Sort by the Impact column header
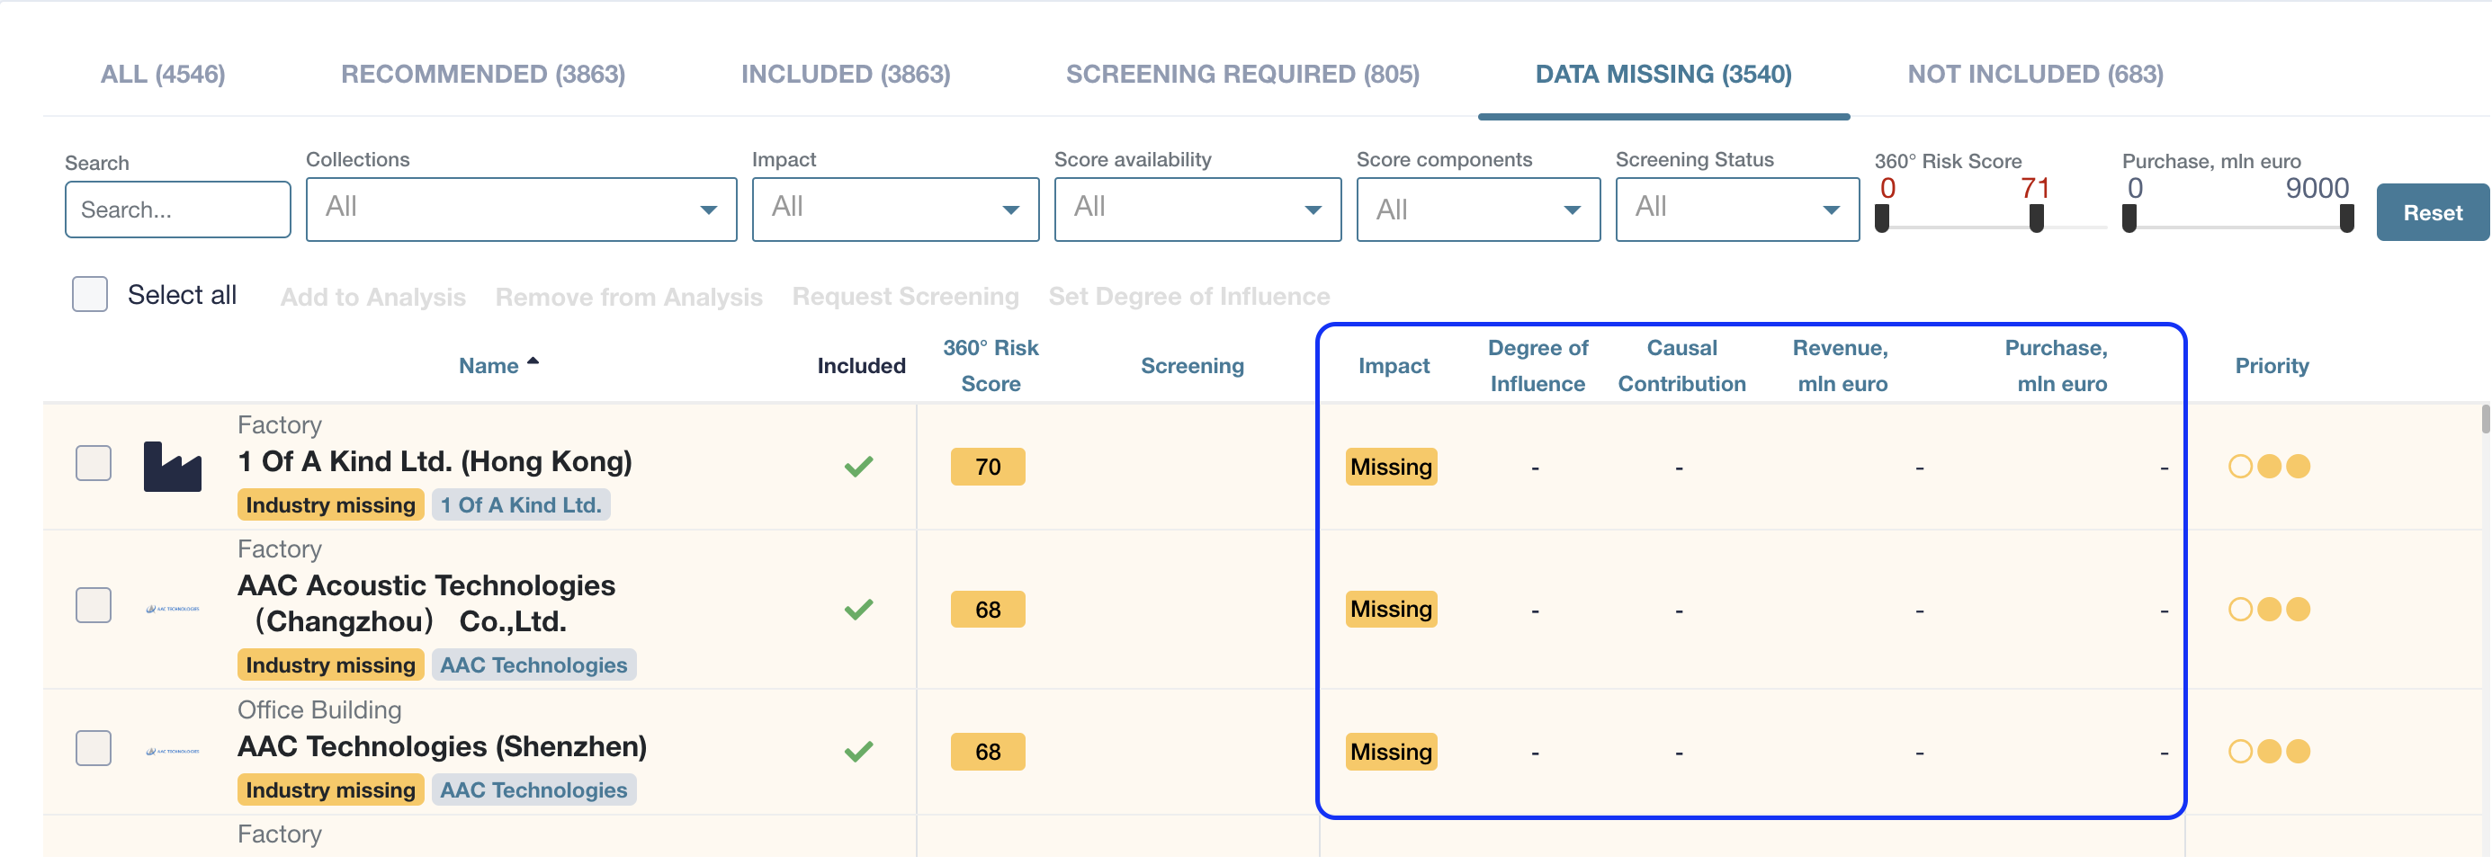Image resolution: width=2492 pixels, height=865 pixels. (x=1393, y=366)
